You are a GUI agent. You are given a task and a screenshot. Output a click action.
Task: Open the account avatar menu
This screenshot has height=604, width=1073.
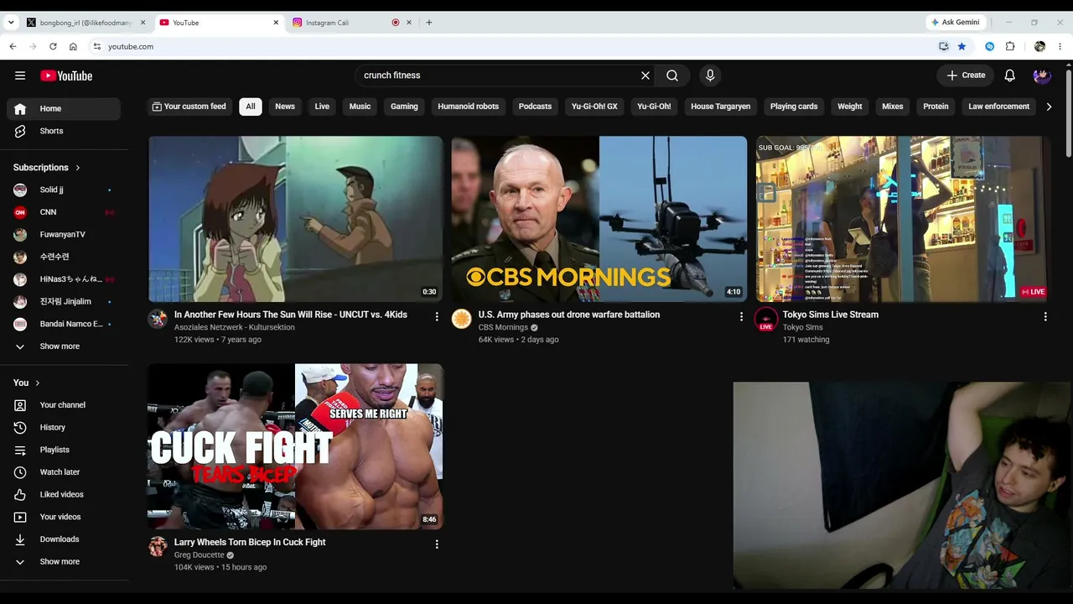[x=1042, y=75]
